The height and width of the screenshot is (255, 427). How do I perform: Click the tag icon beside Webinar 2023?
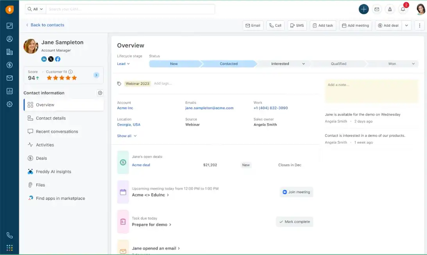point(119,84)
